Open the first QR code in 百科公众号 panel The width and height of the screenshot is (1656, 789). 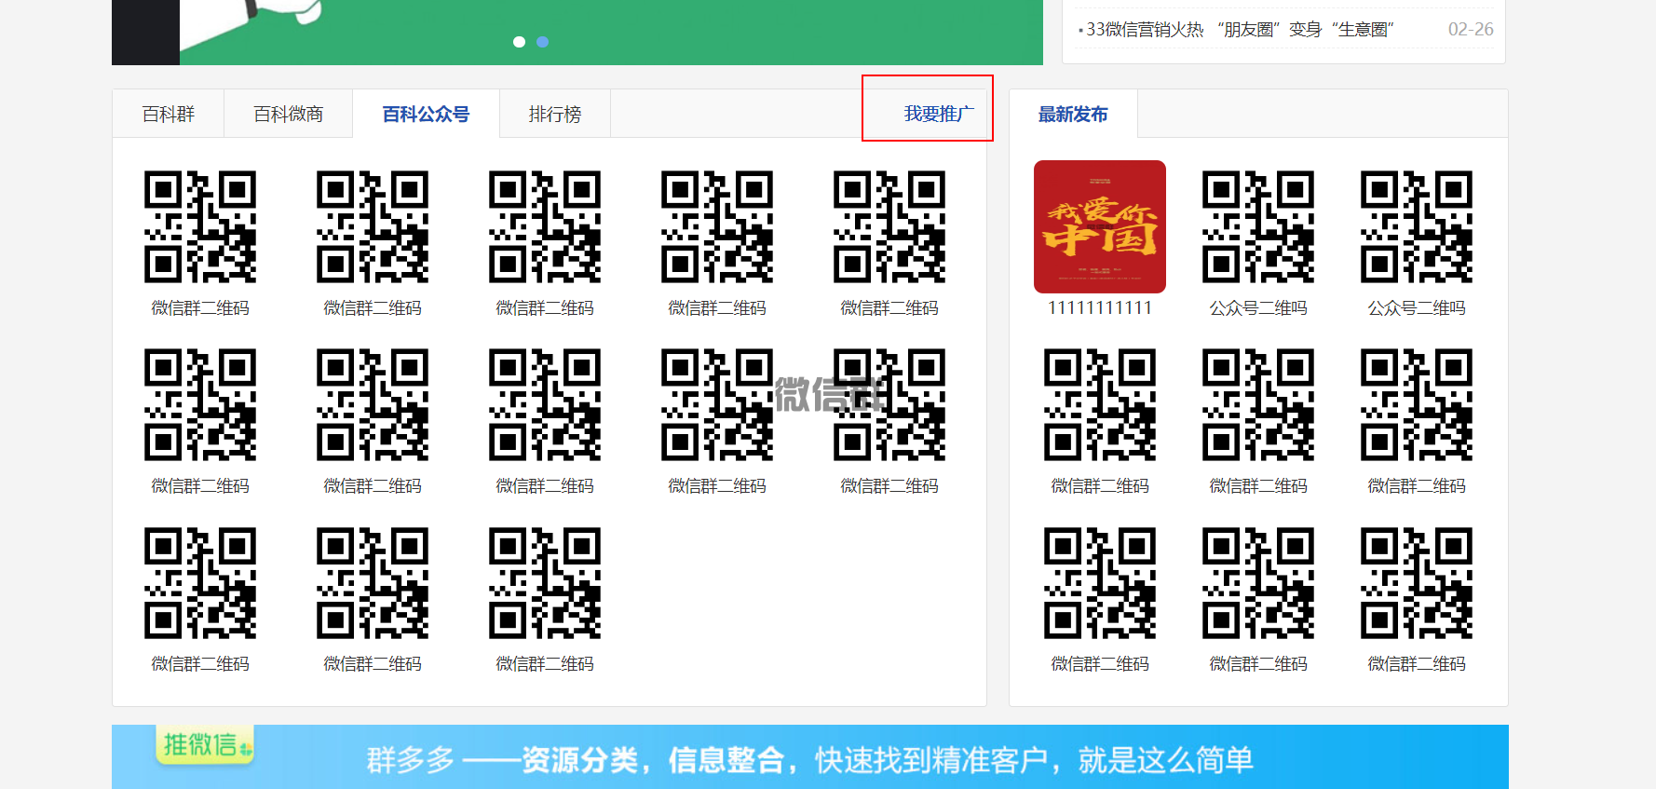click(x=200, y=226)
